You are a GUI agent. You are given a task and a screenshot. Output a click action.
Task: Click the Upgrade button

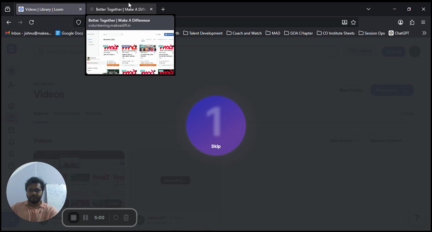(x=393, y=52)
